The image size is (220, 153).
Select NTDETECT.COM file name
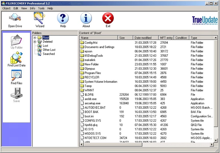point(95,138)
